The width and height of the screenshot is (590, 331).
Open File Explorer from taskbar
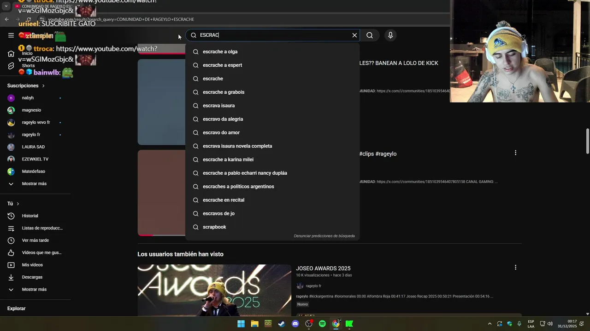pyautogui.click(x=254, y=324)
